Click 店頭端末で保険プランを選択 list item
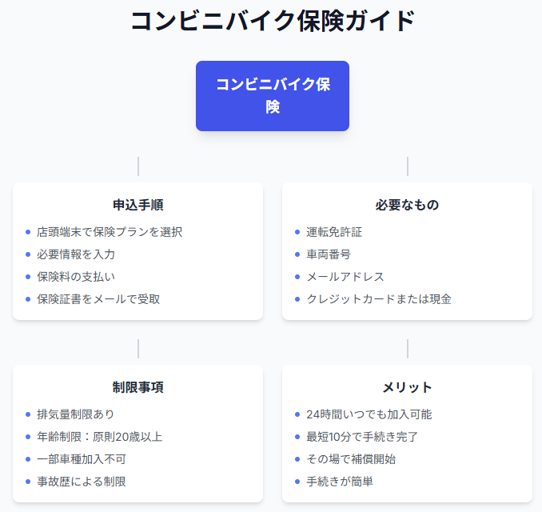542x512 pixels. click(110, 232)
